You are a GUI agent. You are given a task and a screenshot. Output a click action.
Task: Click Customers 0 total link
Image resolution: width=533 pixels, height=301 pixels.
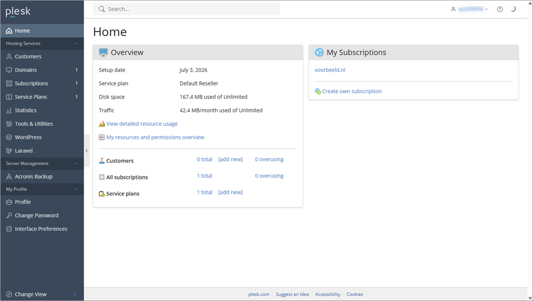(x=204, y=159)
